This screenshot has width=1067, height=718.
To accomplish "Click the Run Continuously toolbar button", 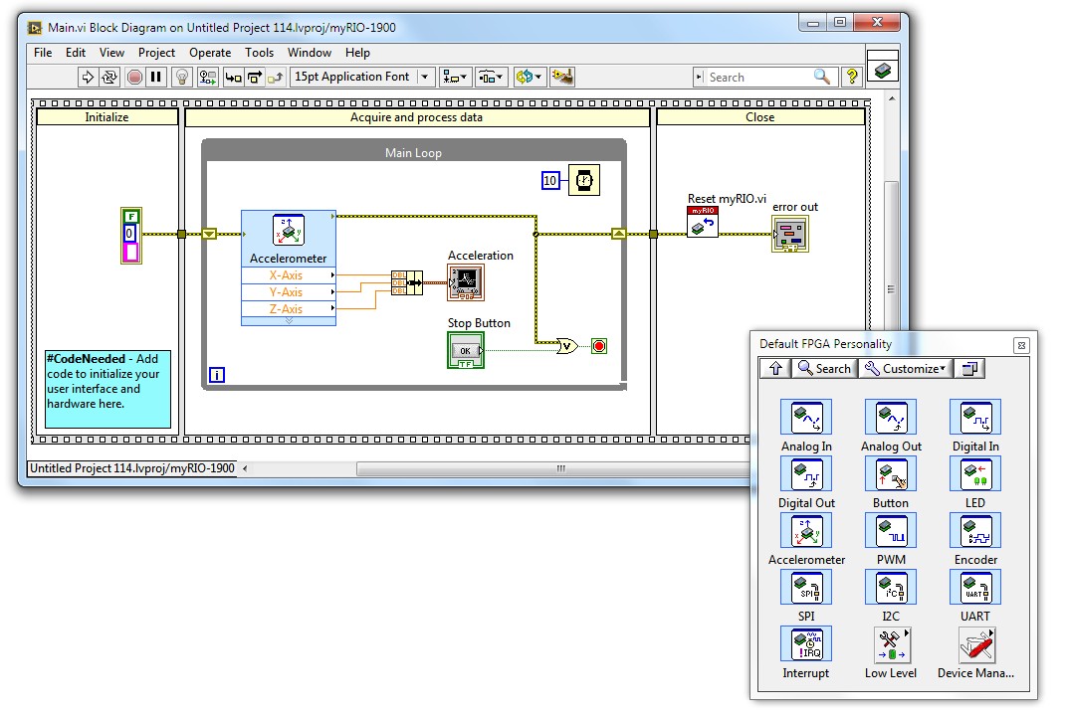I will 110,77.
